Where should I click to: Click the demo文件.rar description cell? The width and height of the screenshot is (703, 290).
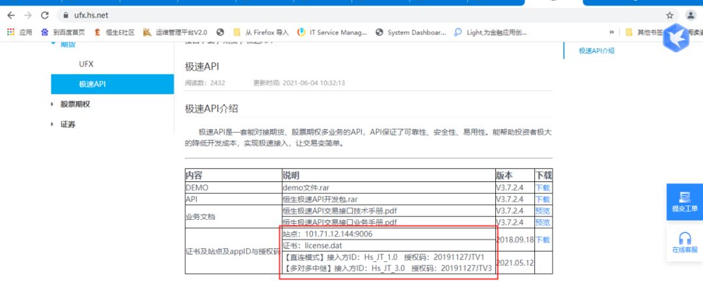tap(388, 187)
